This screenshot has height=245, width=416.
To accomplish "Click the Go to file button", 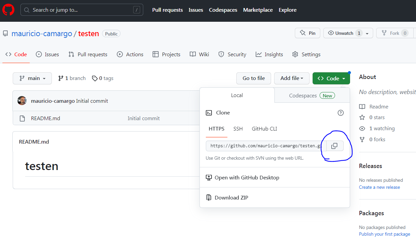I will click(x=254, y=78).
